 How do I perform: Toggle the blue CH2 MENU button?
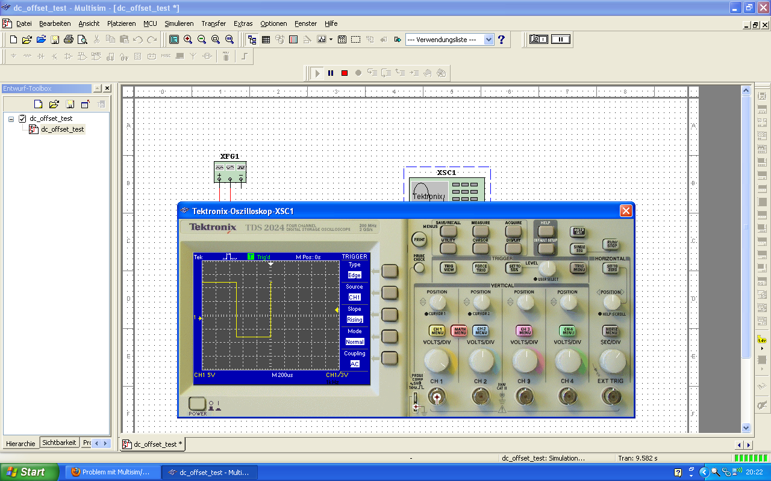481,331
